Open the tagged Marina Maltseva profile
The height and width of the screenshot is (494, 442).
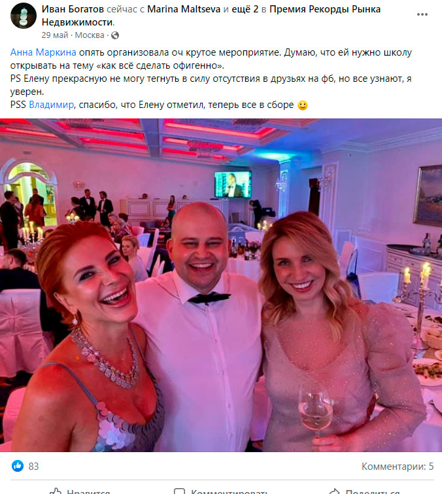point(184,9)
